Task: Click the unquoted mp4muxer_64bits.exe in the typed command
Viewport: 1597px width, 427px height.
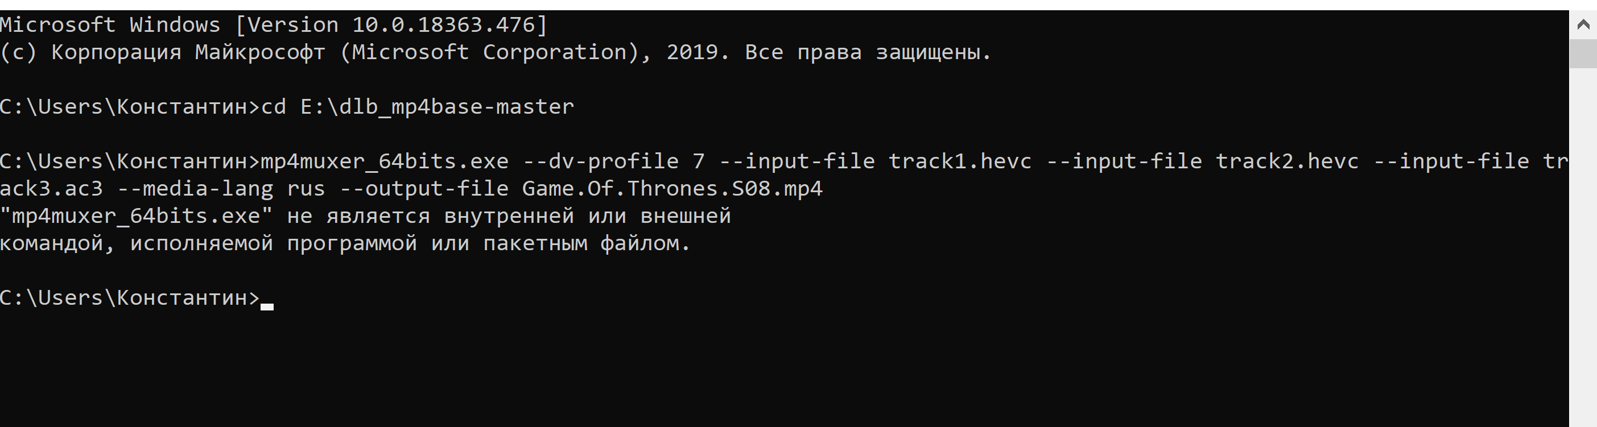Action: (385, 161)
